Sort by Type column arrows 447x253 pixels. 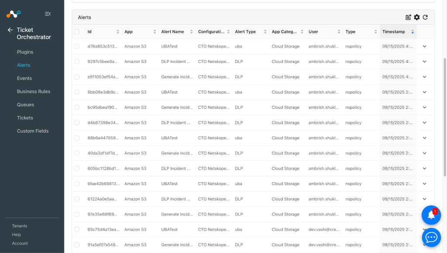point(375,31)
